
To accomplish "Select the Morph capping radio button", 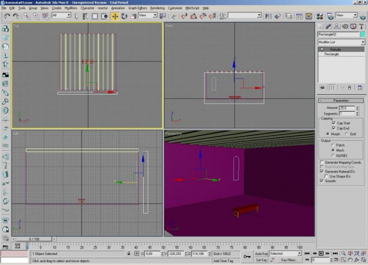I will [x=328, y=134].
